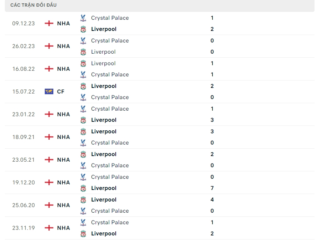Click Liverpool crest in 25.06.20 match
Viewport: 319px width, 241px height.
point(83,200)
